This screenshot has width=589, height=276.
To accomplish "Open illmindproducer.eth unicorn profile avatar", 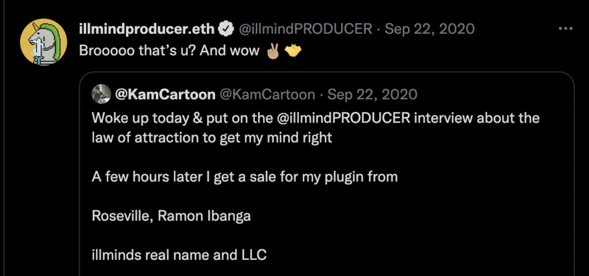I will 43,42.
